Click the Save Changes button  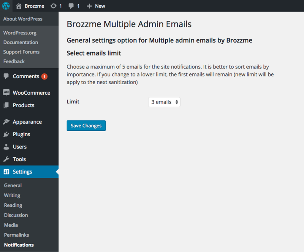86,126
